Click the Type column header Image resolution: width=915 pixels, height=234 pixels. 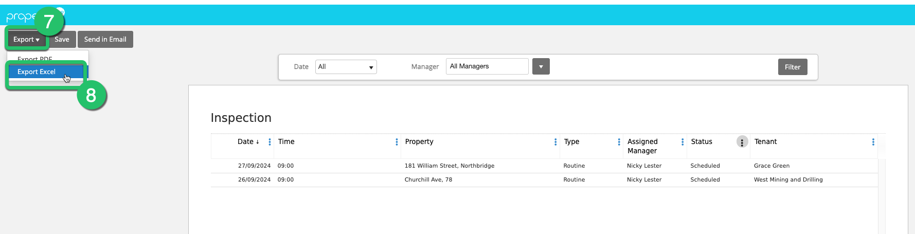pos(571,142)
